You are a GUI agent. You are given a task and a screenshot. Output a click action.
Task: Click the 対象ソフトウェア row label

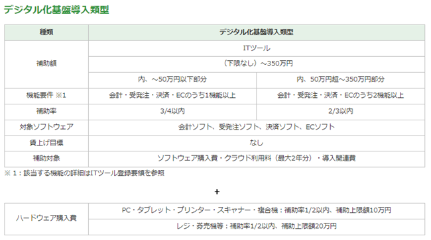click(x=46, y=128)
